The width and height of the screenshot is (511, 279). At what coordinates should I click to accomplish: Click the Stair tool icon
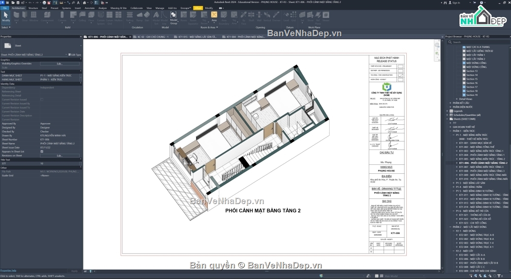(x=147, y=15)
